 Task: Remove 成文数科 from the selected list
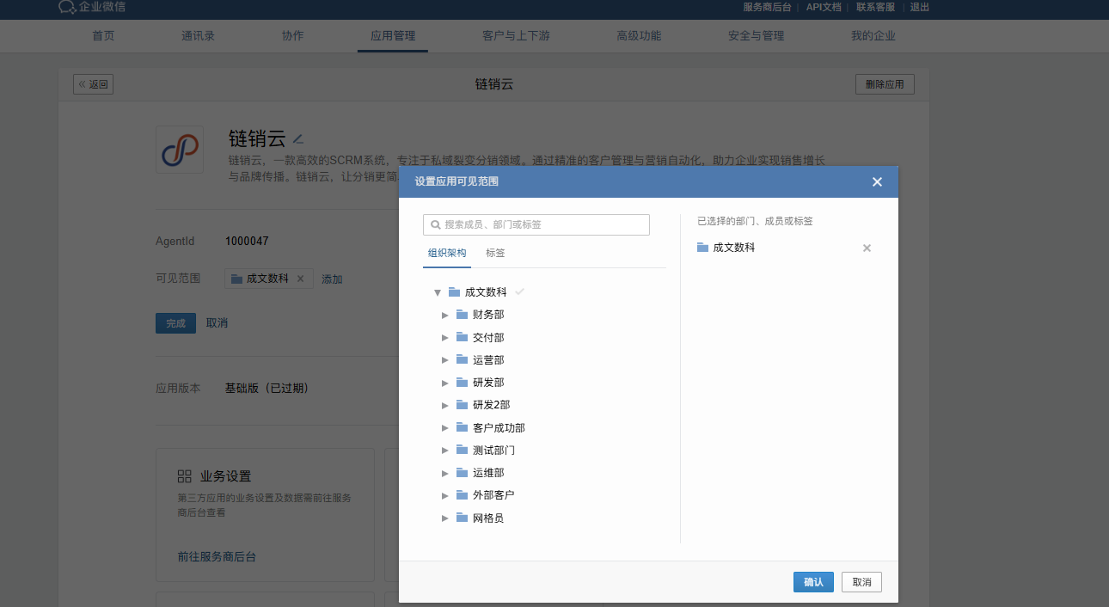[x=867, y=248]
